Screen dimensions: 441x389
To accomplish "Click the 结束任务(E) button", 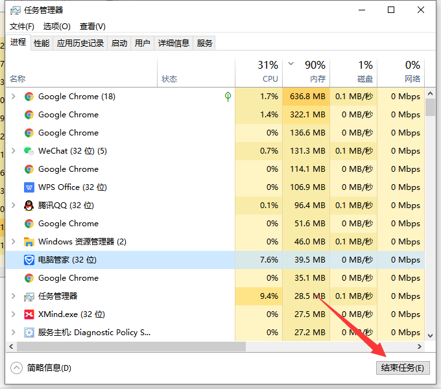I will coord(402,368).
